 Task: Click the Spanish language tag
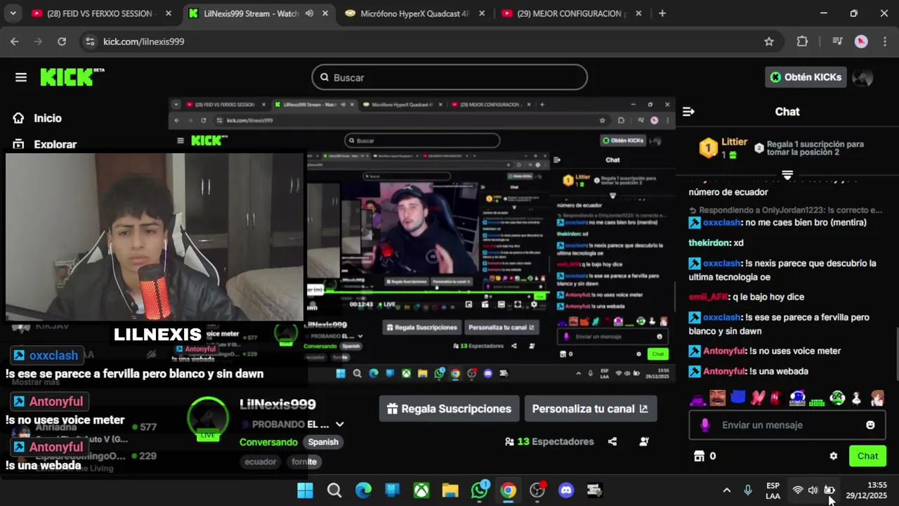coord(323,442)
